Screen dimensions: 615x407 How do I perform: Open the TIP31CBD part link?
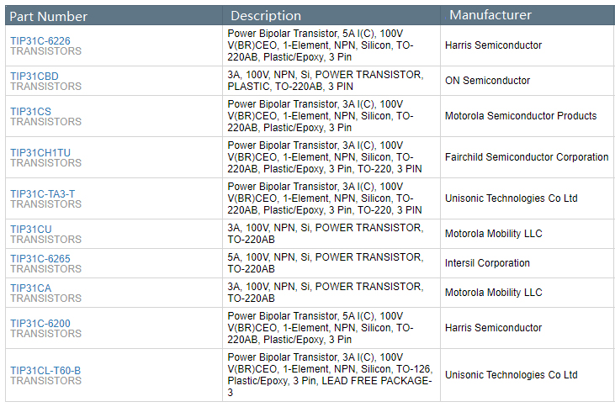(34, 76)
